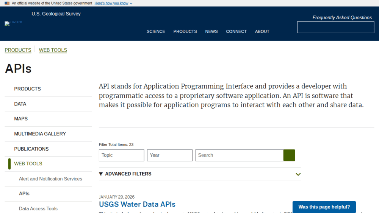
Task: Select DATA in the sidebar
Action: pyautogui.click(x=48, y=104)
